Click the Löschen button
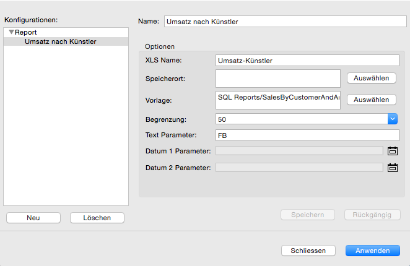This screenshot has width=410, height=266. point(97,218)
